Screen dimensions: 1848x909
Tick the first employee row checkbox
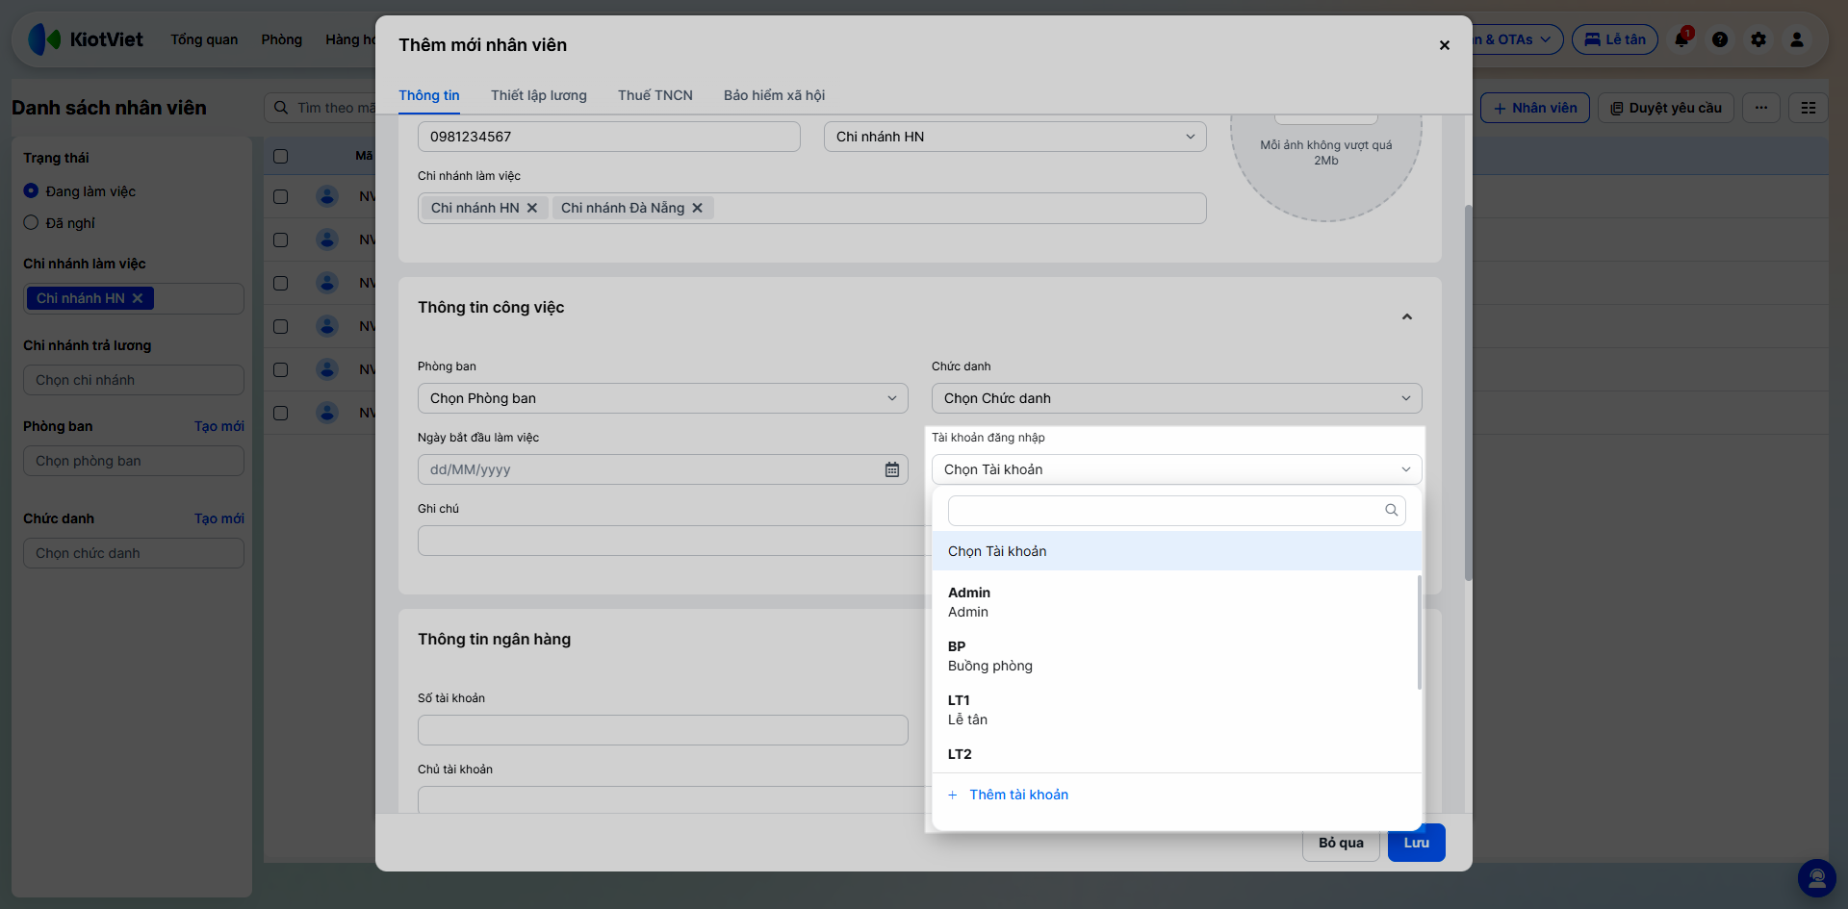(x=281, y=196)
